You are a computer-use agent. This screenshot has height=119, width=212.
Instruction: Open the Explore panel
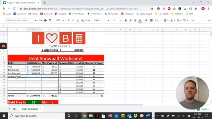coord(203,109)
